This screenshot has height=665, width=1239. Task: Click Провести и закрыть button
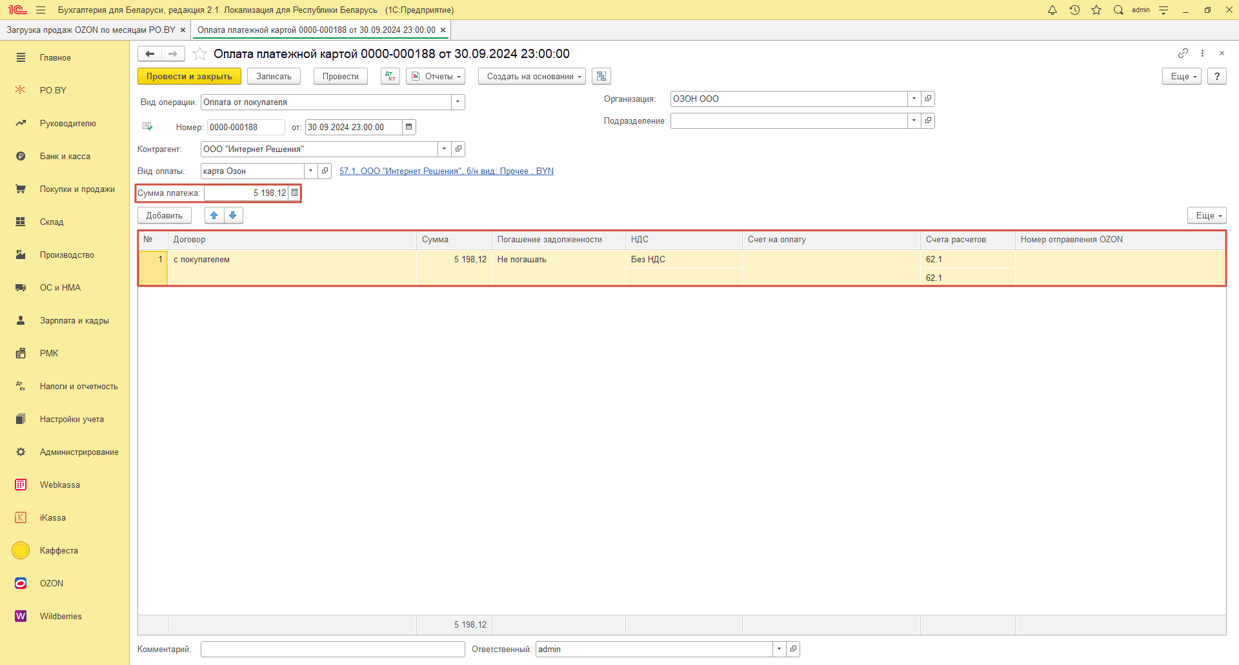coord(189,76)
